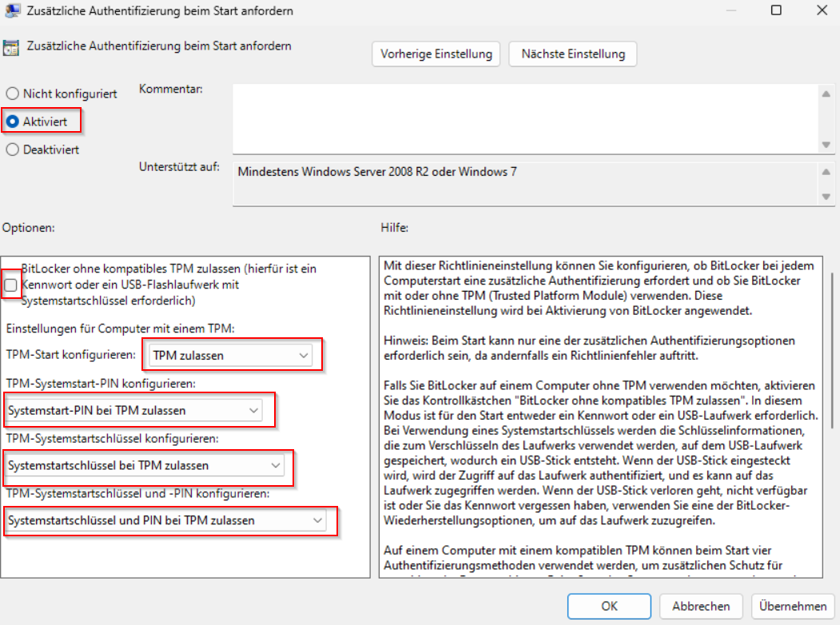The height and width of the screenshot is (625, 840).
Task: Click the Hilfe panel vertical scrollbar
Action: click(832, 351)
